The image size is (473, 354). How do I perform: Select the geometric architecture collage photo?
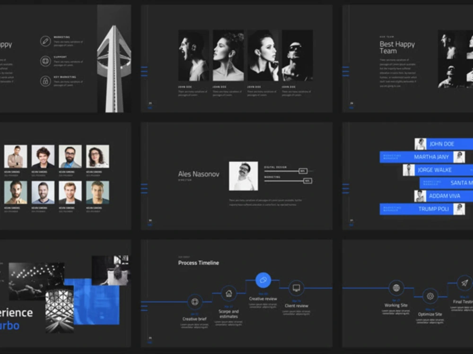tap(60, 309)
